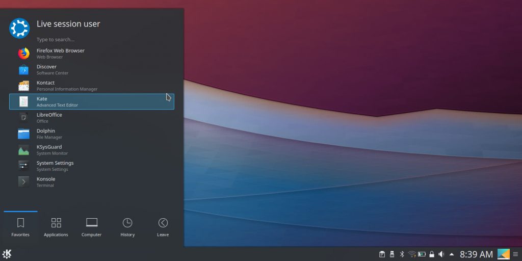Launch KSysGuard system monitor icon
Viewport: 522px width, 261px height.
[x=23, y=150]
